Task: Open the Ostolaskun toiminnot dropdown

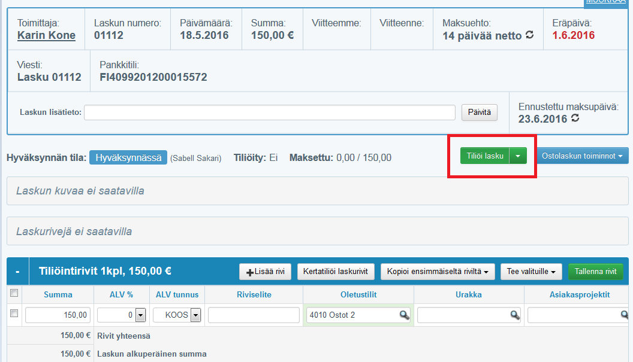Action: coord(582,156)
